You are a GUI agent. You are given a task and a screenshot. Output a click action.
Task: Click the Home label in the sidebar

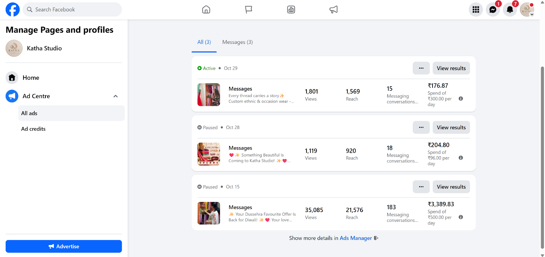click(x=31, y=78)
